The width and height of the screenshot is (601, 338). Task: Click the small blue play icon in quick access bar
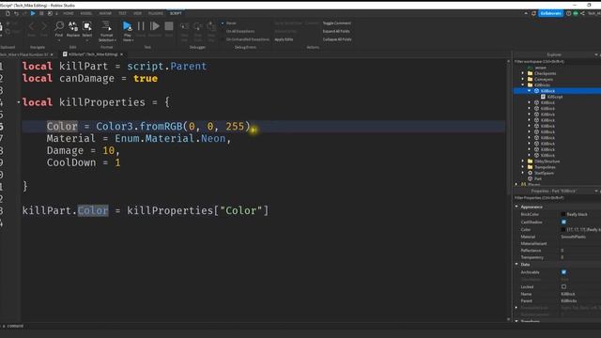pyautogui.click(x=33, y=13)
